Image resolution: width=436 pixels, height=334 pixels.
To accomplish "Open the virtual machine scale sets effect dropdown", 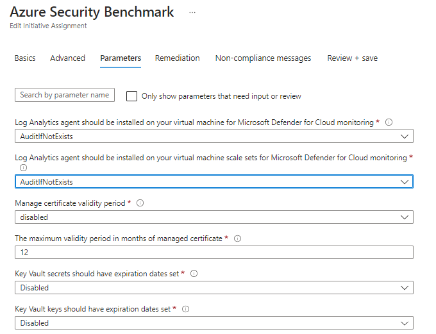I will tap(214, 182).
